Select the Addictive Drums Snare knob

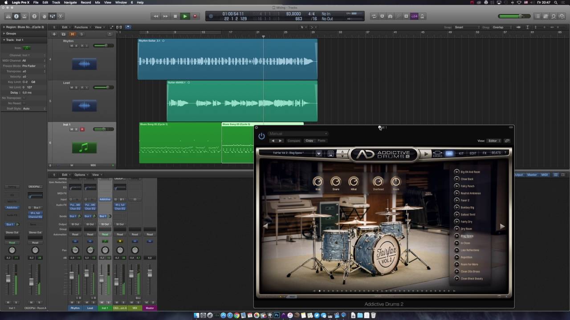click(x=336, y=181)
